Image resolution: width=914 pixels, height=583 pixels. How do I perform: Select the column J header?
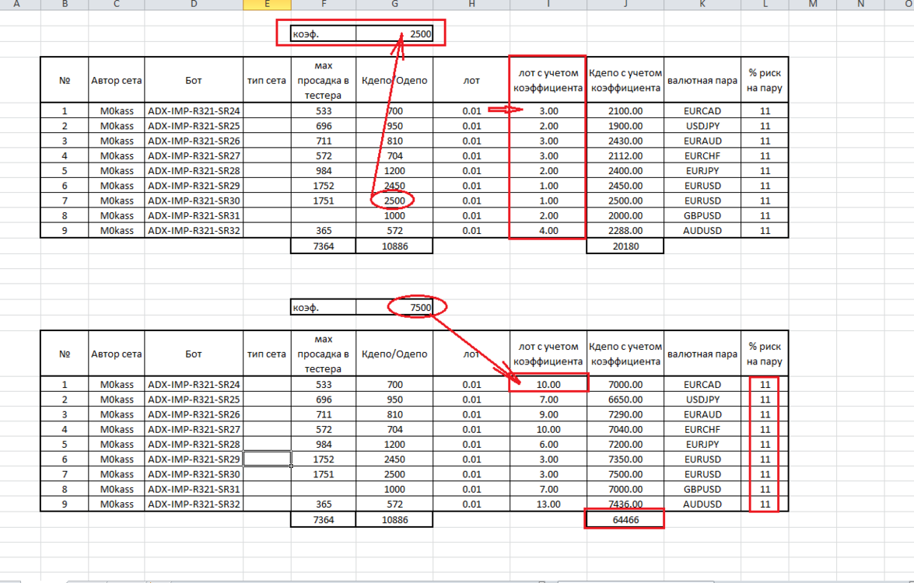[x=625, y=5]
